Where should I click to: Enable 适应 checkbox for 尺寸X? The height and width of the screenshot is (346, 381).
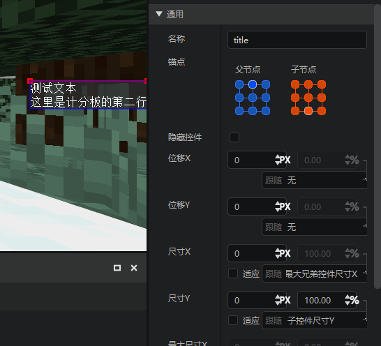pos(233,273)
